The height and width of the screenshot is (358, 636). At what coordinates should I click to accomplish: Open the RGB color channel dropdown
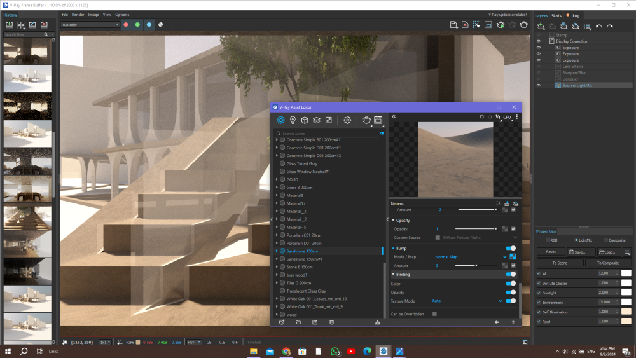pos(90,25)
